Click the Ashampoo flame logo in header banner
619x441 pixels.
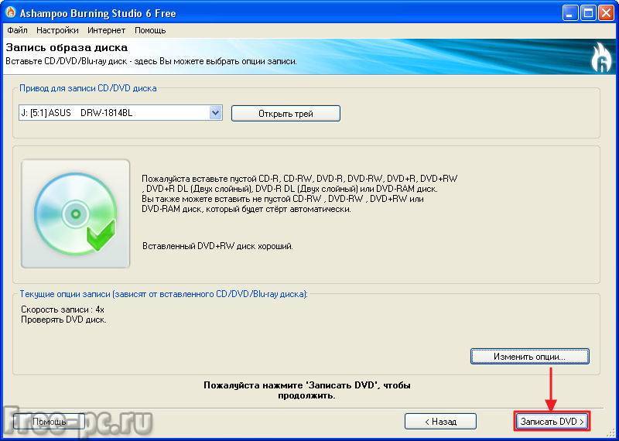coord(601,58)
